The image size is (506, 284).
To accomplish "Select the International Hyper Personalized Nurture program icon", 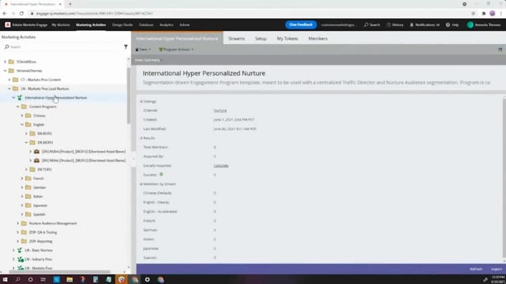I will [20, 97].
